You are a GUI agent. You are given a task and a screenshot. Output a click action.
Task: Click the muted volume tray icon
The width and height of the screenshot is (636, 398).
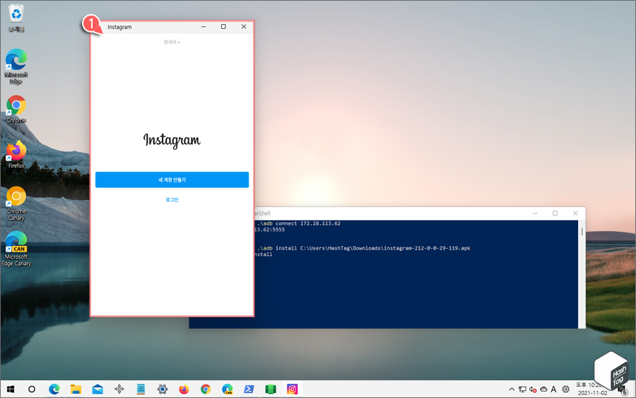click(533, 390)
